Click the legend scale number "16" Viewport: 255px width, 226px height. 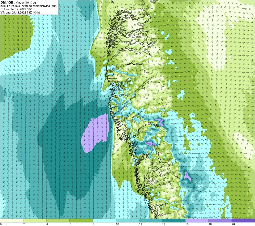[x=187, y=224]
